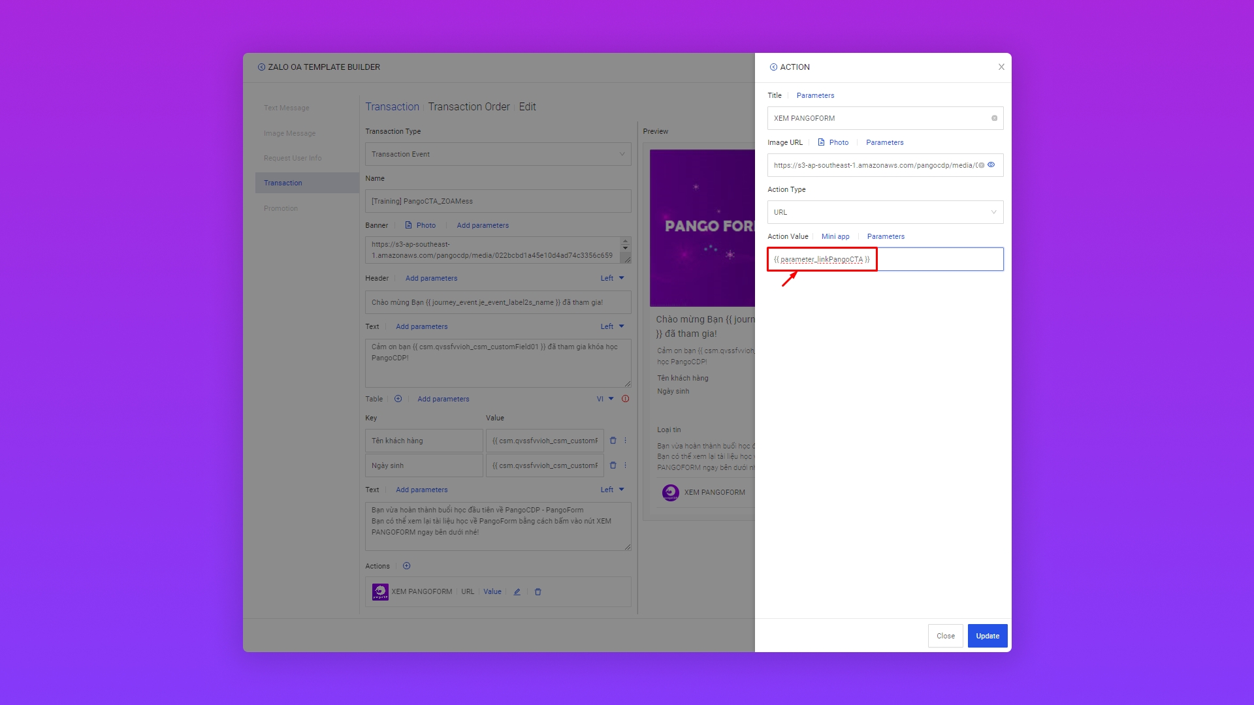Expand the Transaction Type dropdown

click(498, 154)
